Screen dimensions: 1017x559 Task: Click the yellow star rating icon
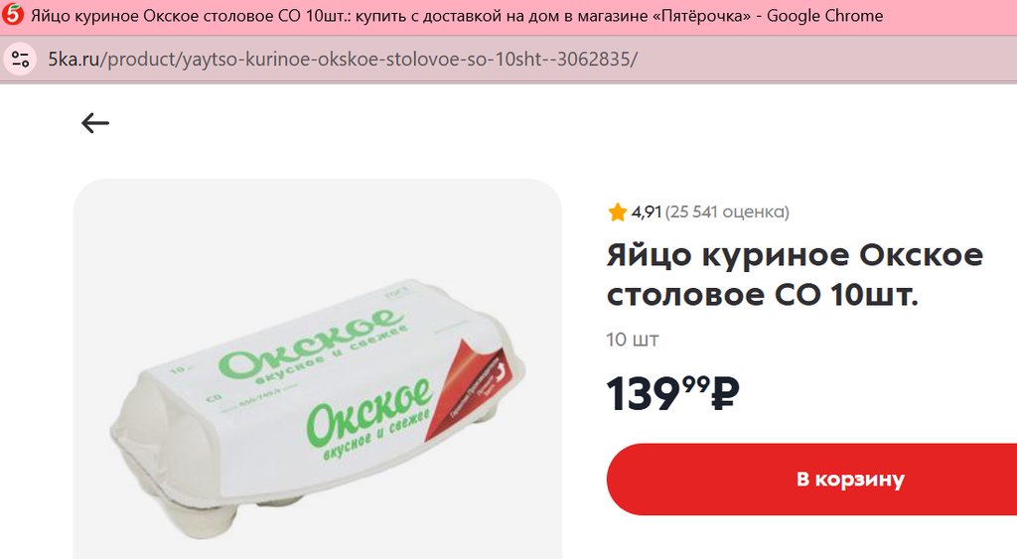tap(618, 212)
